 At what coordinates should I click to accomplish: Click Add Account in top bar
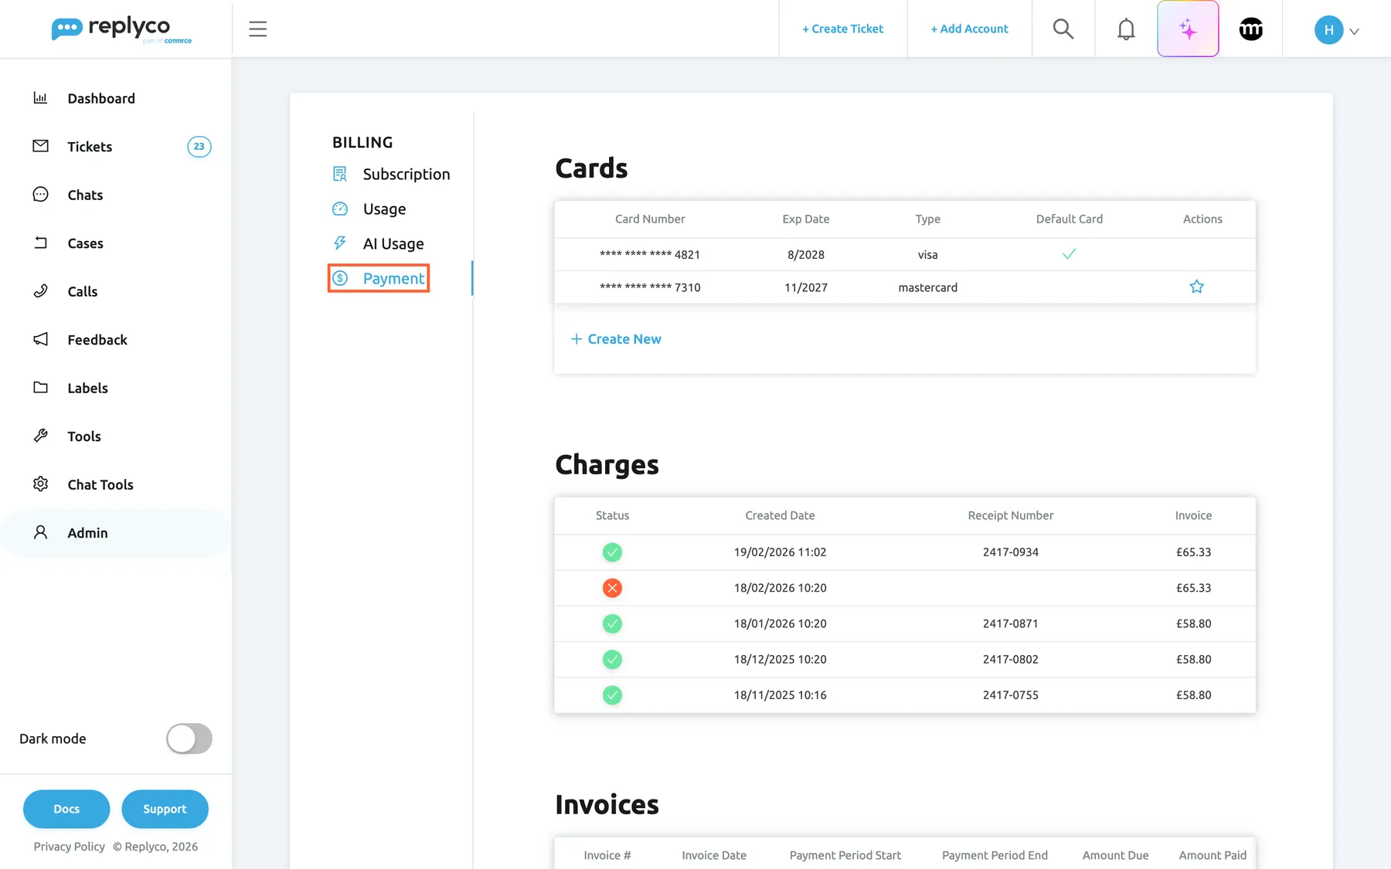[969, 29]
